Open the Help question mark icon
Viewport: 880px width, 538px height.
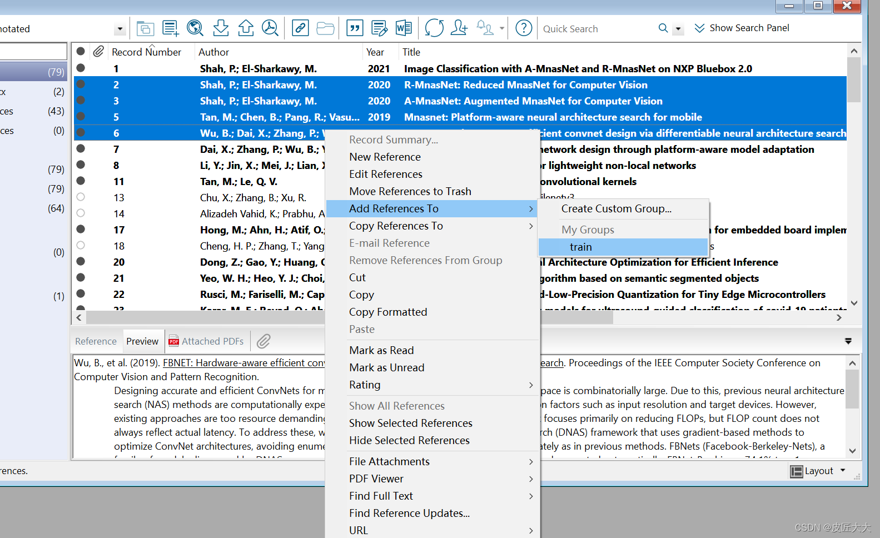point(524,28)
